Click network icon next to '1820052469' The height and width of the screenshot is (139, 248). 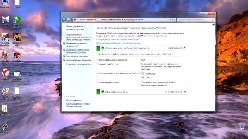[x=143, y=73]
